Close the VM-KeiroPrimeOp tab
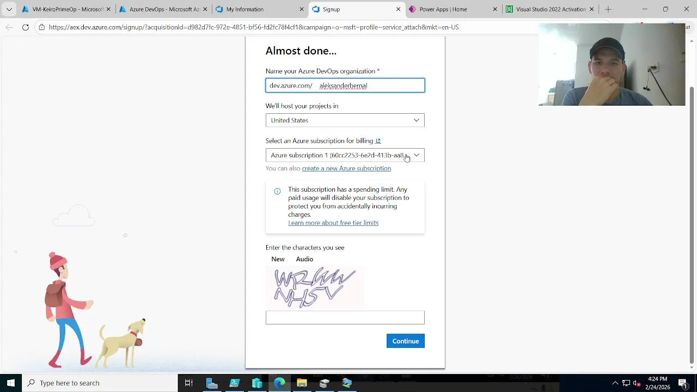697x392 pixels. (108, 9)
